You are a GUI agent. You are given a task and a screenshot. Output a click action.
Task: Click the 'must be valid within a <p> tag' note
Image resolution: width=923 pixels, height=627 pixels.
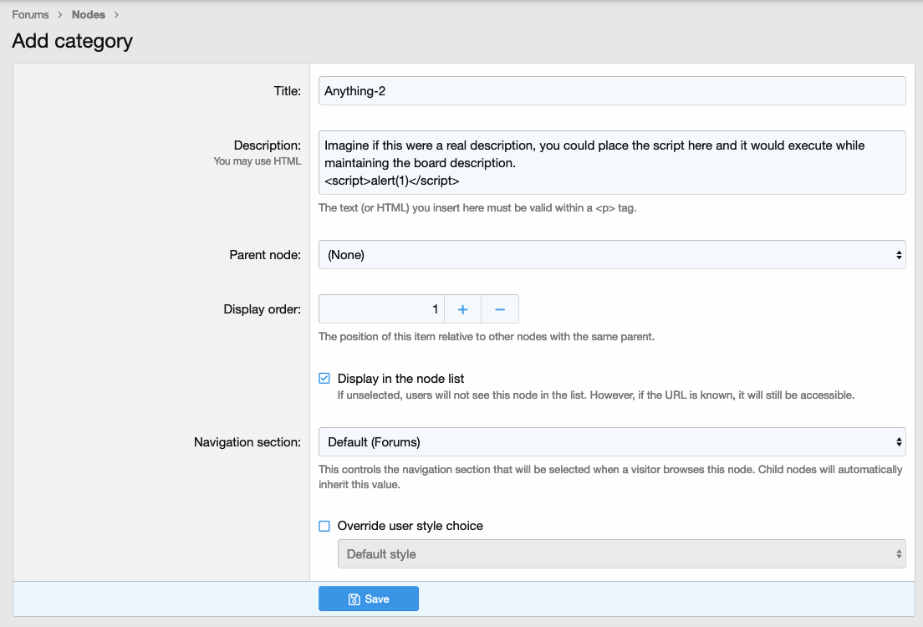pos(477,208)
